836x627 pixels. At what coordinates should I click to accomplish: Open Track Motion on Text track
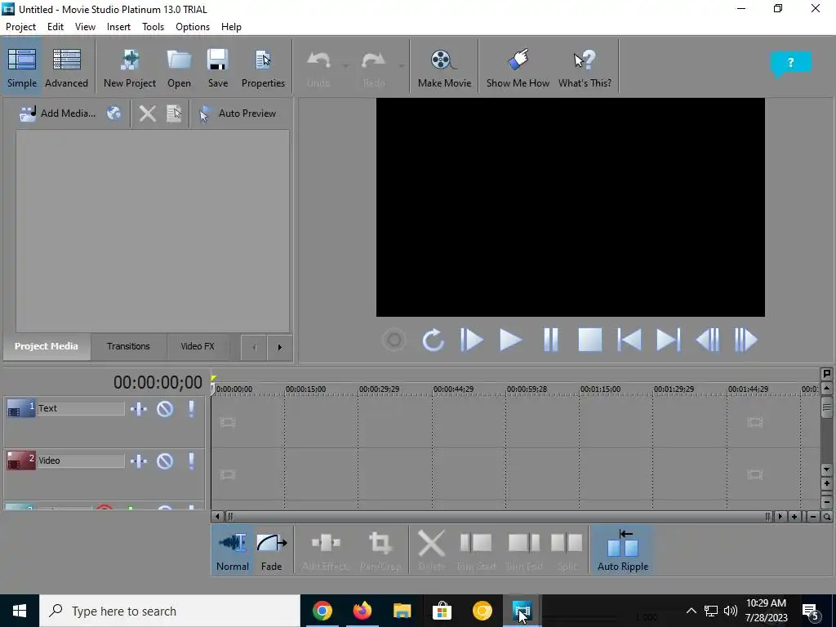(x=139, y=409)
